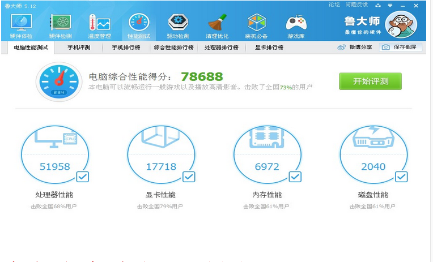Click the 显卡性能 label

[x=160, y=195]
